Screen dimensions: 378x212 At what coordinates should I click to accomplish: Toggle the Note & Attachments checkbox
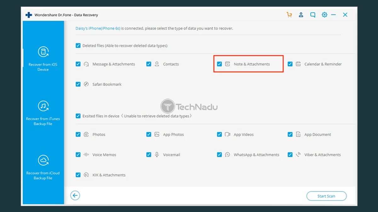[x=219, y=64]
